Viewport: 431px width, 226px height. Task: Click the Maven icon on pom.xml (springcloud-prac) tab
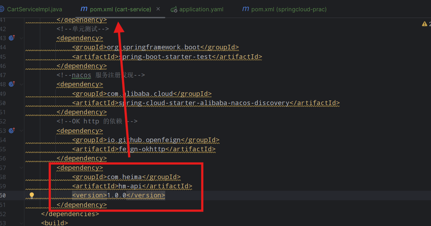245,9
